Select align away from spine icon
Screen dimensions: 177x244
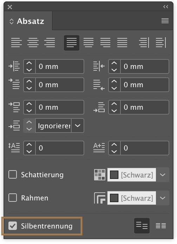coord(161,43)
